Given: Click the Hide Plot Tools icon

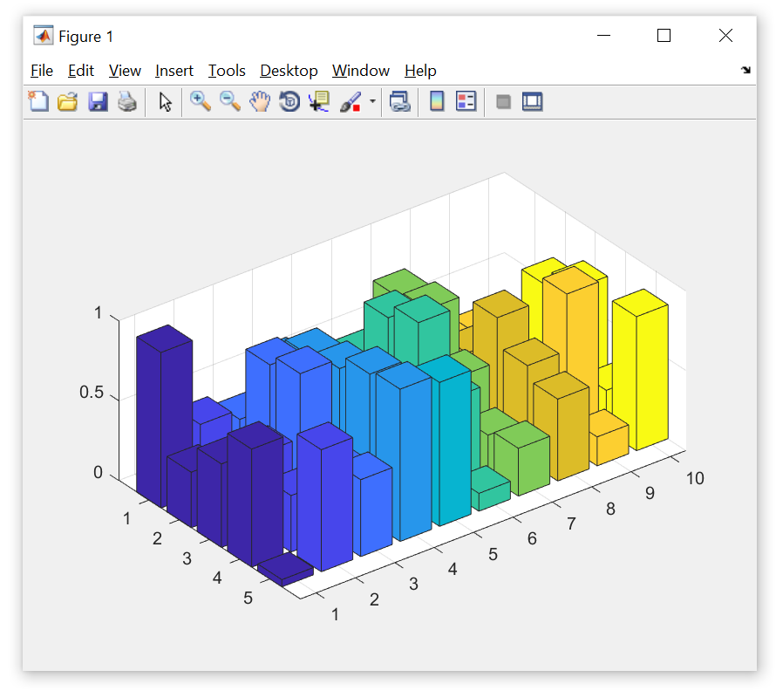Looking at the screenshot, I should click(x=503, y=102).
